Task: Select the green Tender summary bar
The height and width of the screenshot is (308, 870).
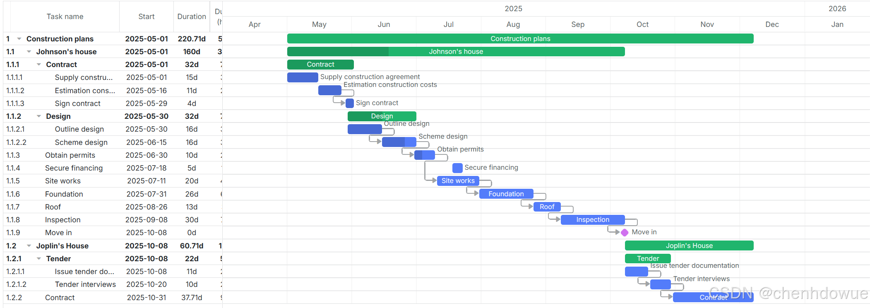Action: click(648, 258)
